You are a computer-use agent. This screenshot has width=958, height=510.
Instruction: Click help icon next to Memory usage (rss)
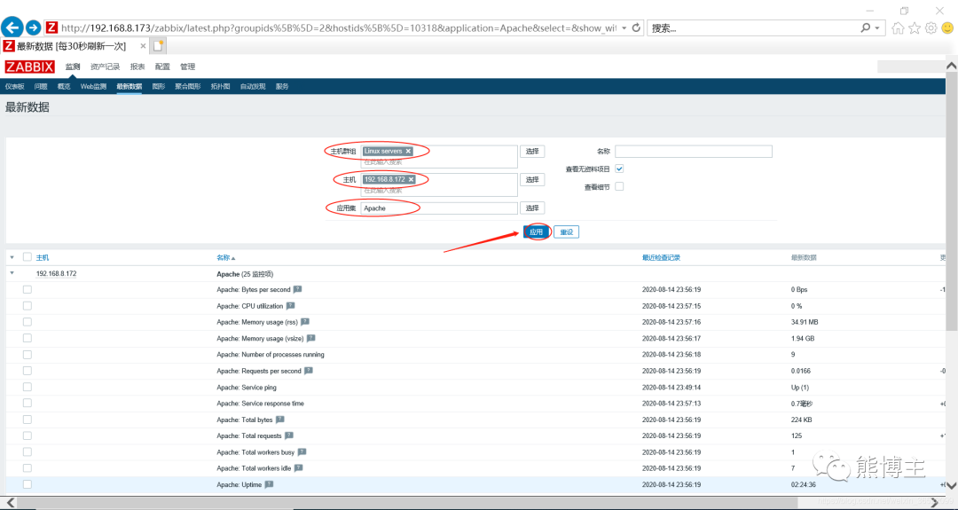coord(305,322)
